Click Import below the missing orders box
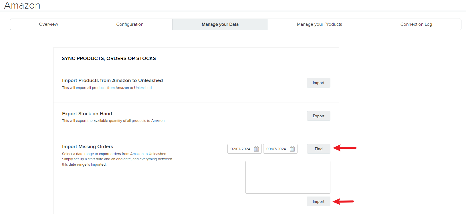The width and height of the screenshot is (466, 214). pos(318,201)
